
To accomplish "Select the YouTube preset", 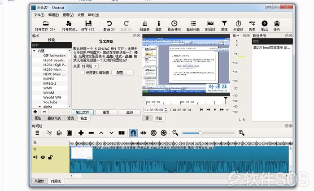I will 50,102.
